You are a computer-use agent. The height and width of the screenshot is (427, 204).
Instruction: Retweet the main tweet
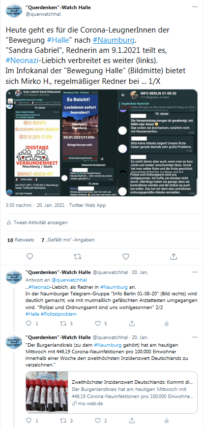78,256
